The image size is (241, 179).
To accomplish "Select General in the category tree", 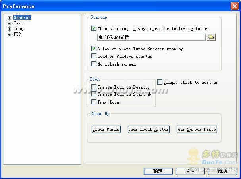I will (x=21, y=18).
